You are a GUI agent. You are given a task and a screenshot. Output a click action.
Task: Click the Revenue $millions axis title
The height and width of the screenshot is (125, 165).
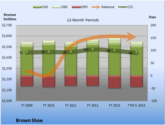(10, 17)
